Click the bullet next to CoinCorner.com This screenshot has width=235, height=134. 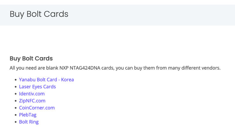pos(16,108)
